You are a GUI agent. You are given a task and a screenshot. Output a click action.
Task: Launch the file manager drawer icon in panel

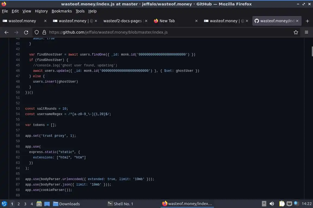(x=39, y=204)
